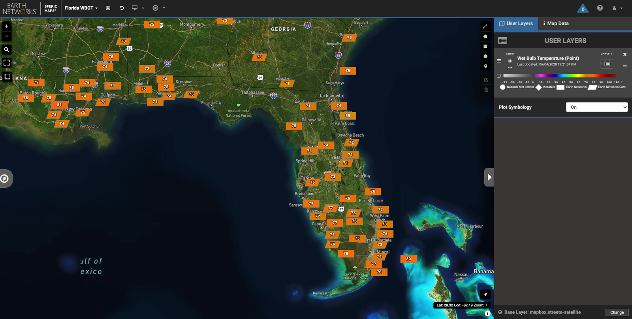Minimize the Wet Bulb Temperature layer details
Image resolution: width=632 pixels, height=319 pixels.
(625, 66)
